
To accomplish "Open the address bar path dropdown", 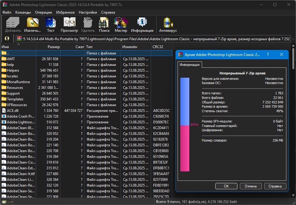I will (293, 39).
